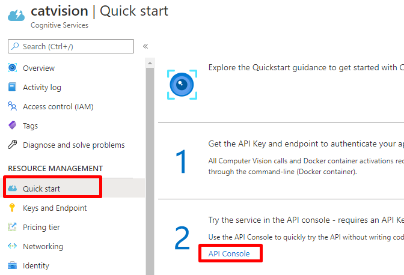
Task: Click the Access control (IAM) people icon
Action: click(x=12, y=106)
